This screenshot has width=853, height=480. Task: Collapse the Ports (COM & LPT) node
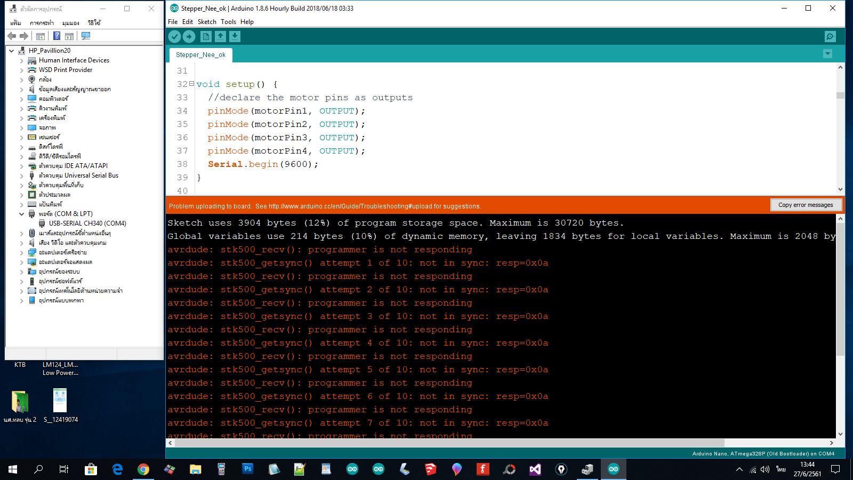(21, 214)
